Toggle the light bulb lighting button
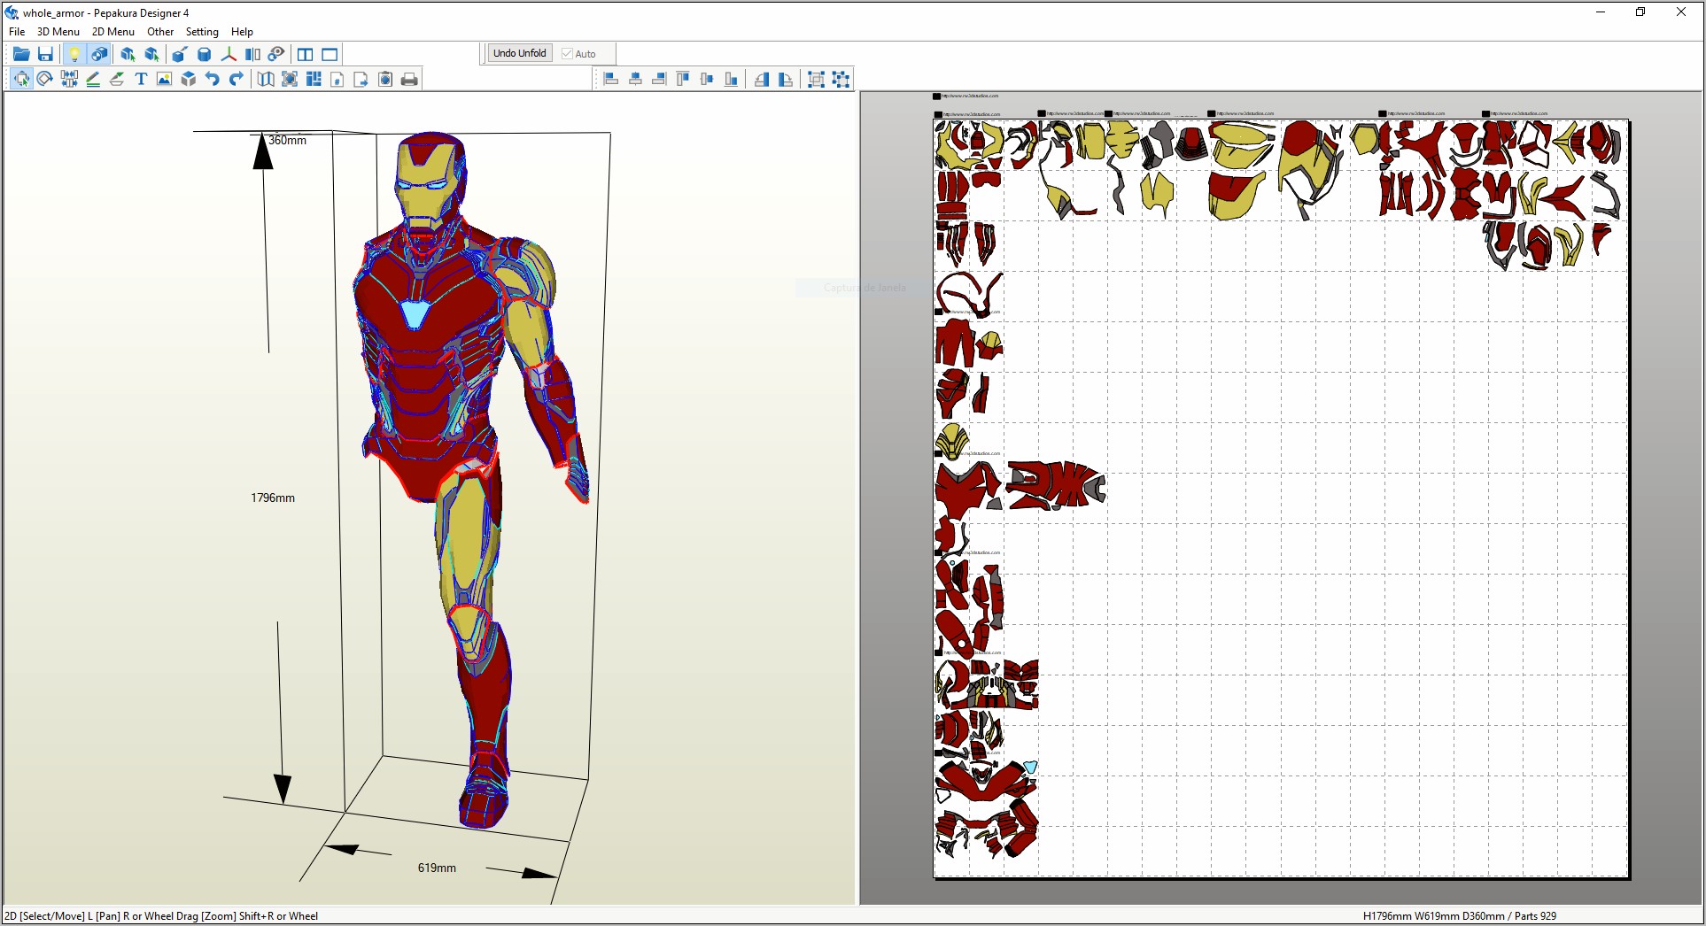Image resolution: width=1706 pixels, height=926 pixels. (74, 55)
